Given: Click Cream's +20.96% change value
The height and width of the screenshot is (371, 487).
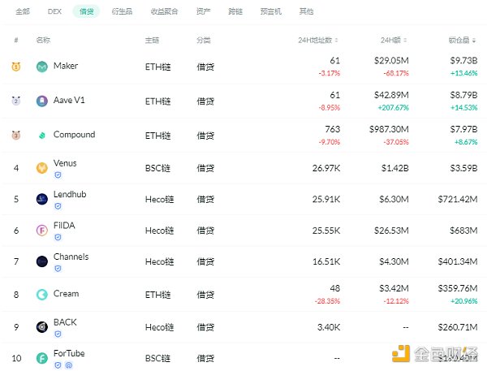Looking at the screenshot, I should tap(464, 301).
